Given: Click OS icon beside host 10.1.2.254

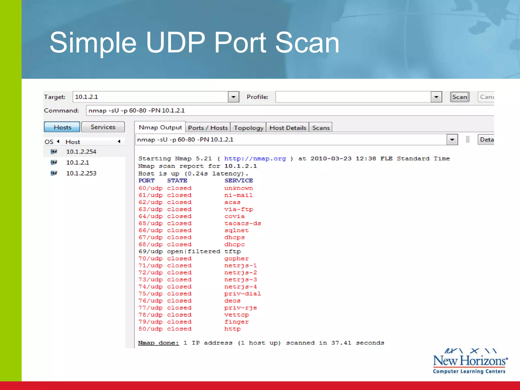Looking at the screenshot, I should click(x=54, y=152).
